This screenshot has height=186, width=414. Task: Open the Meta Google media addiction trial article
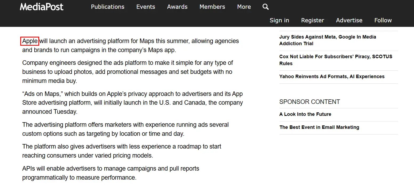click(328, 40)
